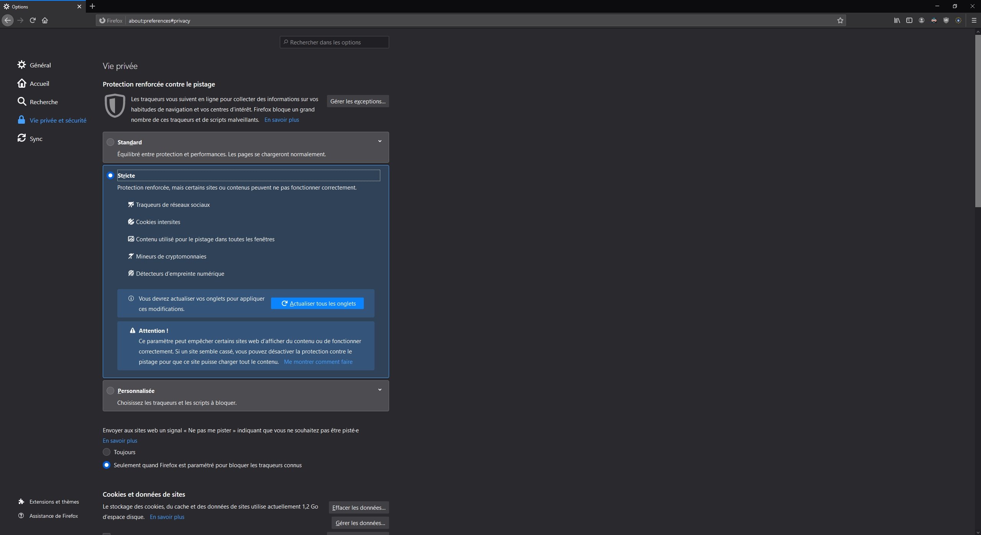Click Effacer les données button

358,507
